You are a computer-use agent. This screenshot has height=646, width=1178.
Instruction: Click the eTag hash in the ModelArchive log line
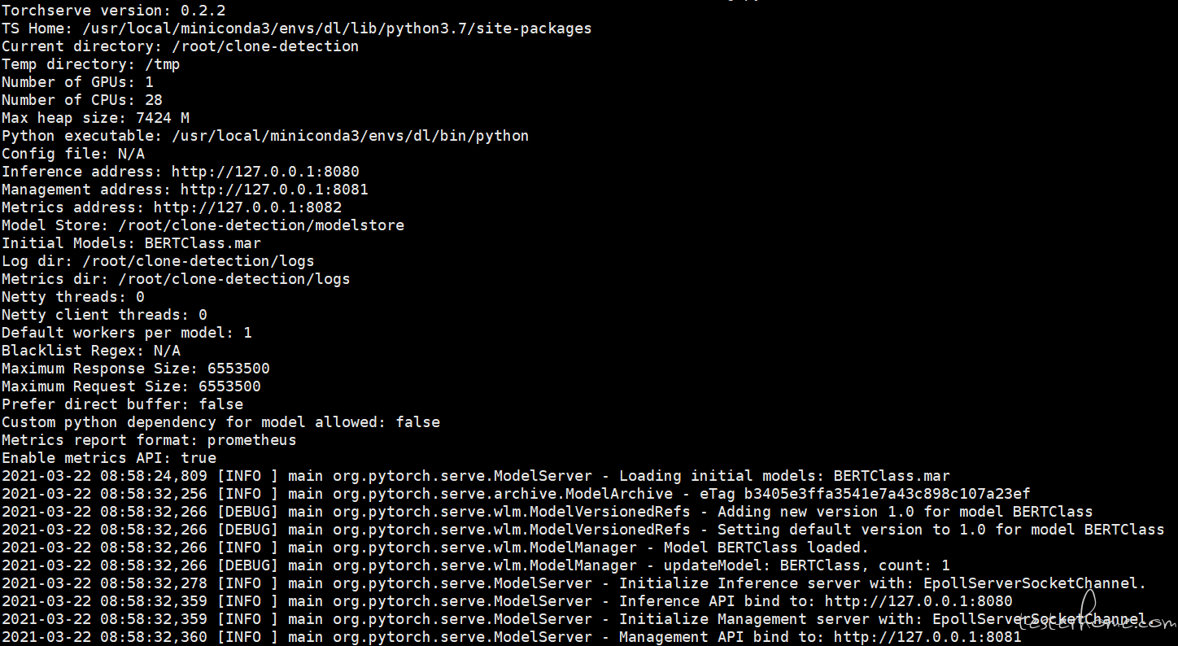coord(887,494)
